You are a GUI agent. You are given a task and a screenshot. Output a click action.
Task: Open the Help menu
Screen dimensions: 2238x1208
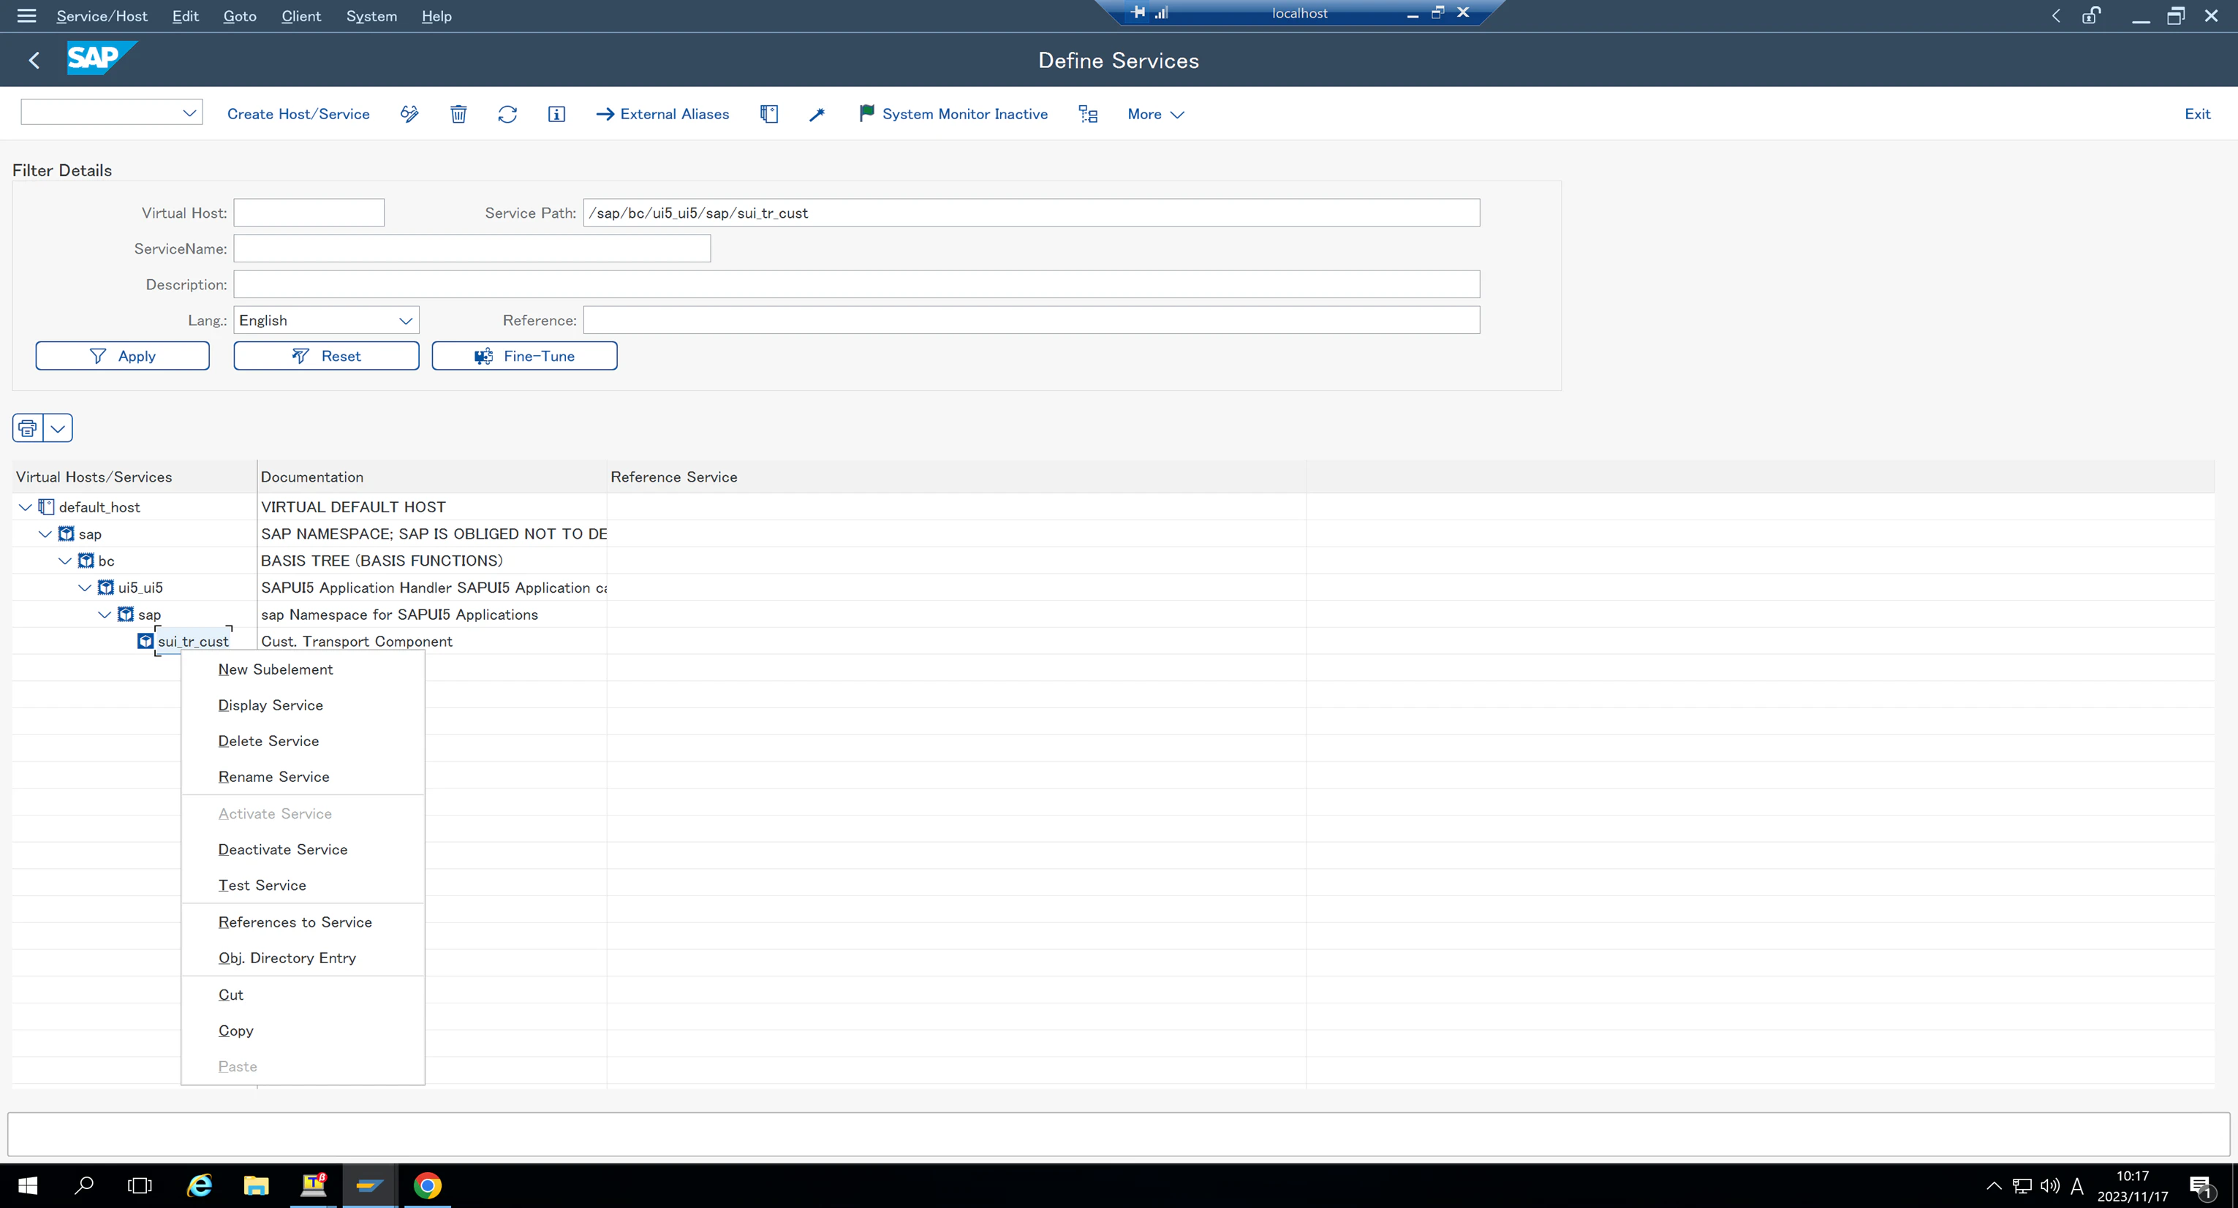pyautogui.click(x=436, y=15)
